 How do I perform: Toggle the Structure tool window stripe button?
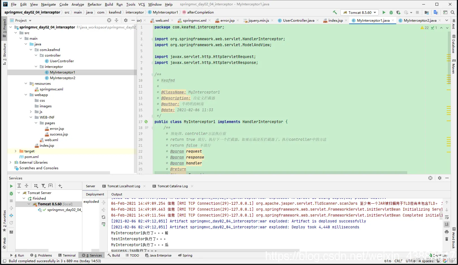click(x=4, y=54)
